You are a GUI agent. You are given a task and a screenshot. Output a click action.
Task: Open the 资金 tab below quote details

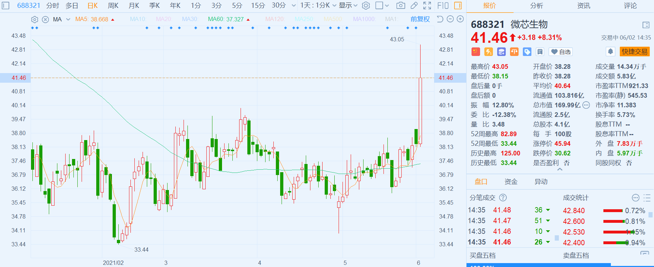click(511, 182)
